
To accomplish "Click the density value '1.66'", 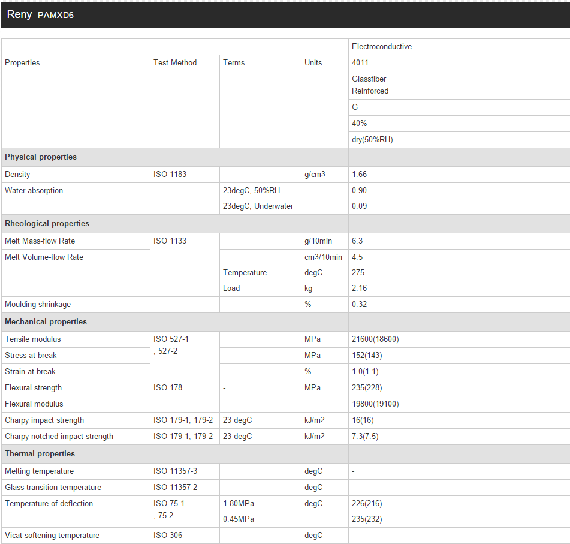I will [359, 175].
